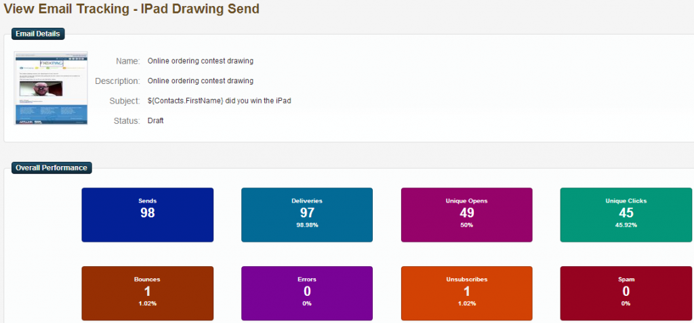Viewport: 694px width, 323px height.
Task: Click the Name value Online ordering contest drawing
Action: 201,61
